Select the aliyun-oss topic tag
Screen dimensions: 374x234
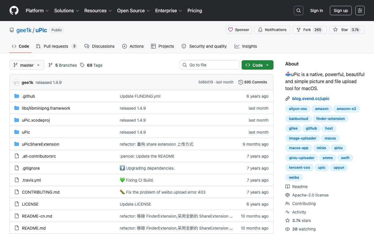(298, 109)
